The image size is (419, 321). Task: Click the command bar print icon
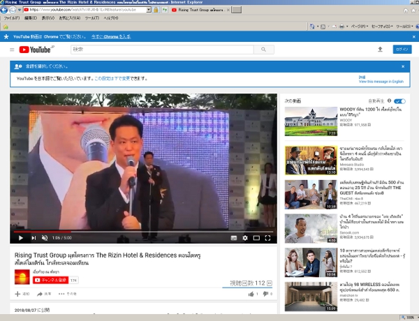tap(341, 27)
